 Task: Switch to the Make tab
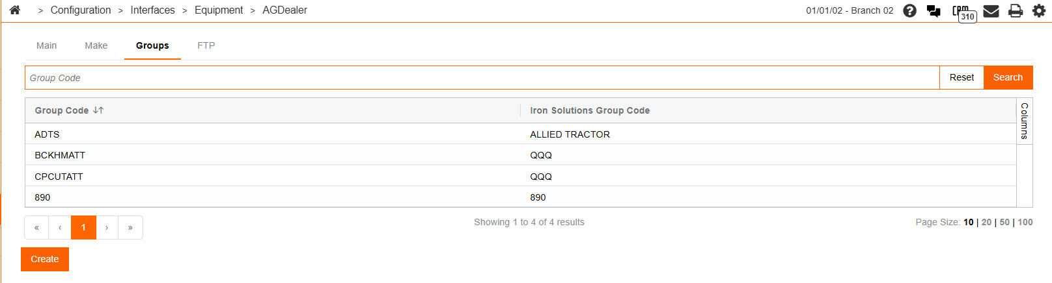click(96, 45)
